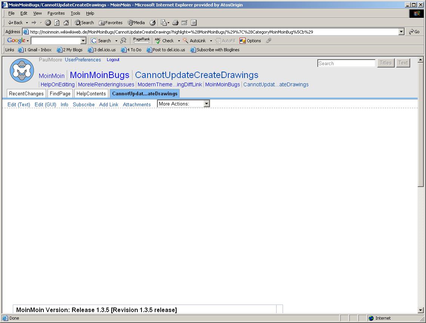Image resolution: width=426 pixels, height=323 pixels.
Task: Click the Google toolbar Search Groups icon
Action: click(x=123, y=41)
